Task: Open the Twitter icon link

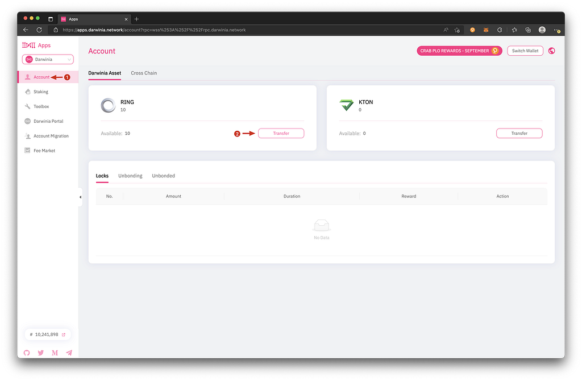Action: tap(41, 353)
